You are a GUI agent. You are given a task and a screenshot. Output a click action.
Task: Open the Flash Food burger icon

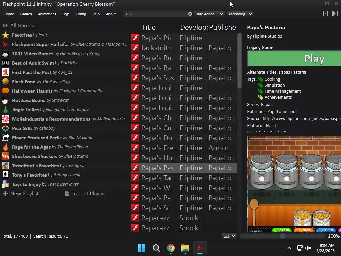(x=5, y=82)
